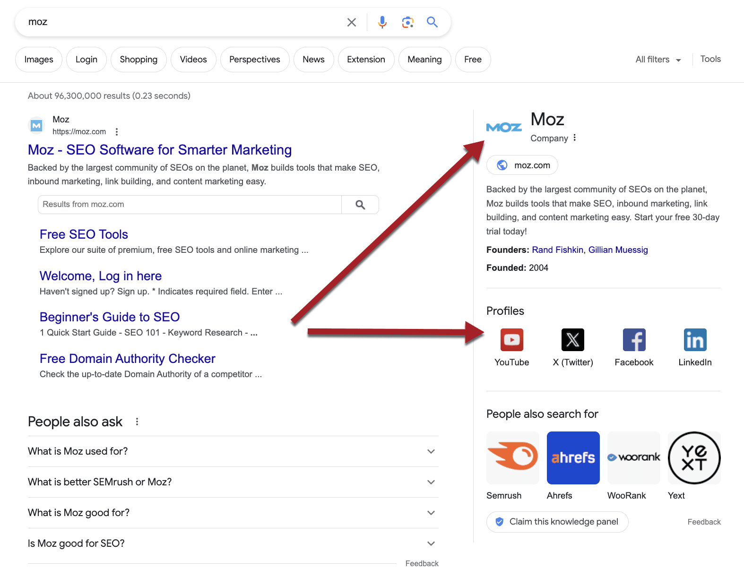
Task: Open "Moz - SEO Software for Smarter Marketing" result
Action: tap(160, 150)
